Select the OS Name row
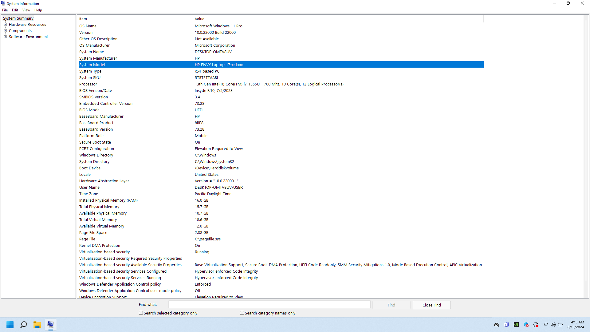The width and height of the screenshot is (590, 332). pos(281,26)
